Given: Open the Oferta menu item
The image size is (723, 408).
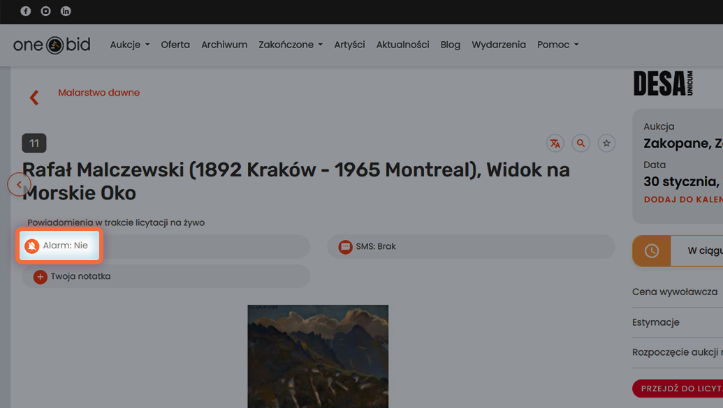Looking at the screenshot, I should (175, 45).
